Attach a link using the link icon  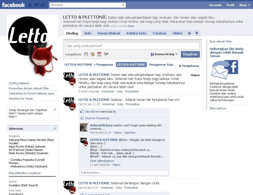tap(86, 54)
